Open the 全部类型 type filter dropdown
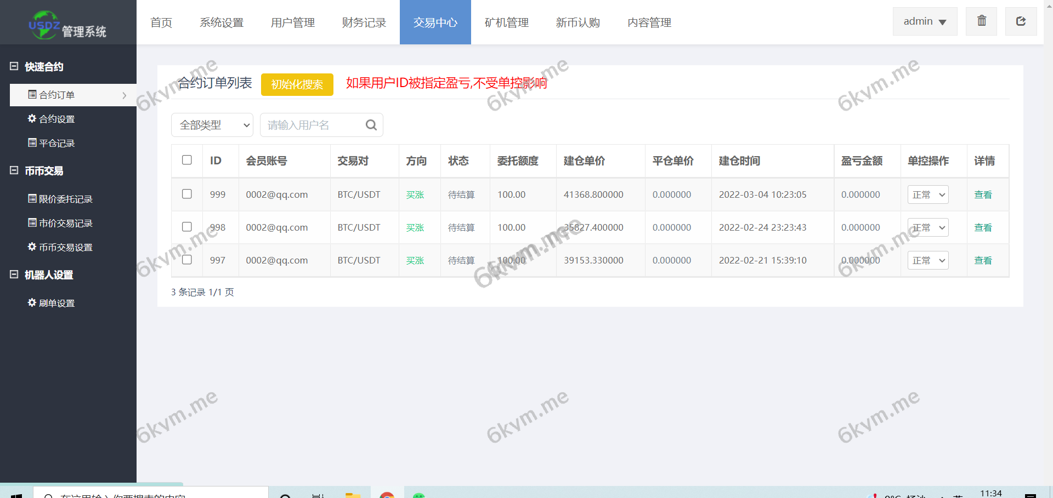 [x=212, y=125]
